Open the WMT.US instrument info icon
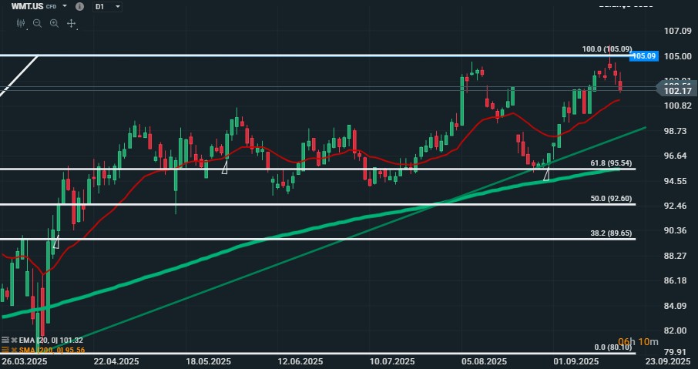This screenshot has width=698, height=369. click(80, 6)
